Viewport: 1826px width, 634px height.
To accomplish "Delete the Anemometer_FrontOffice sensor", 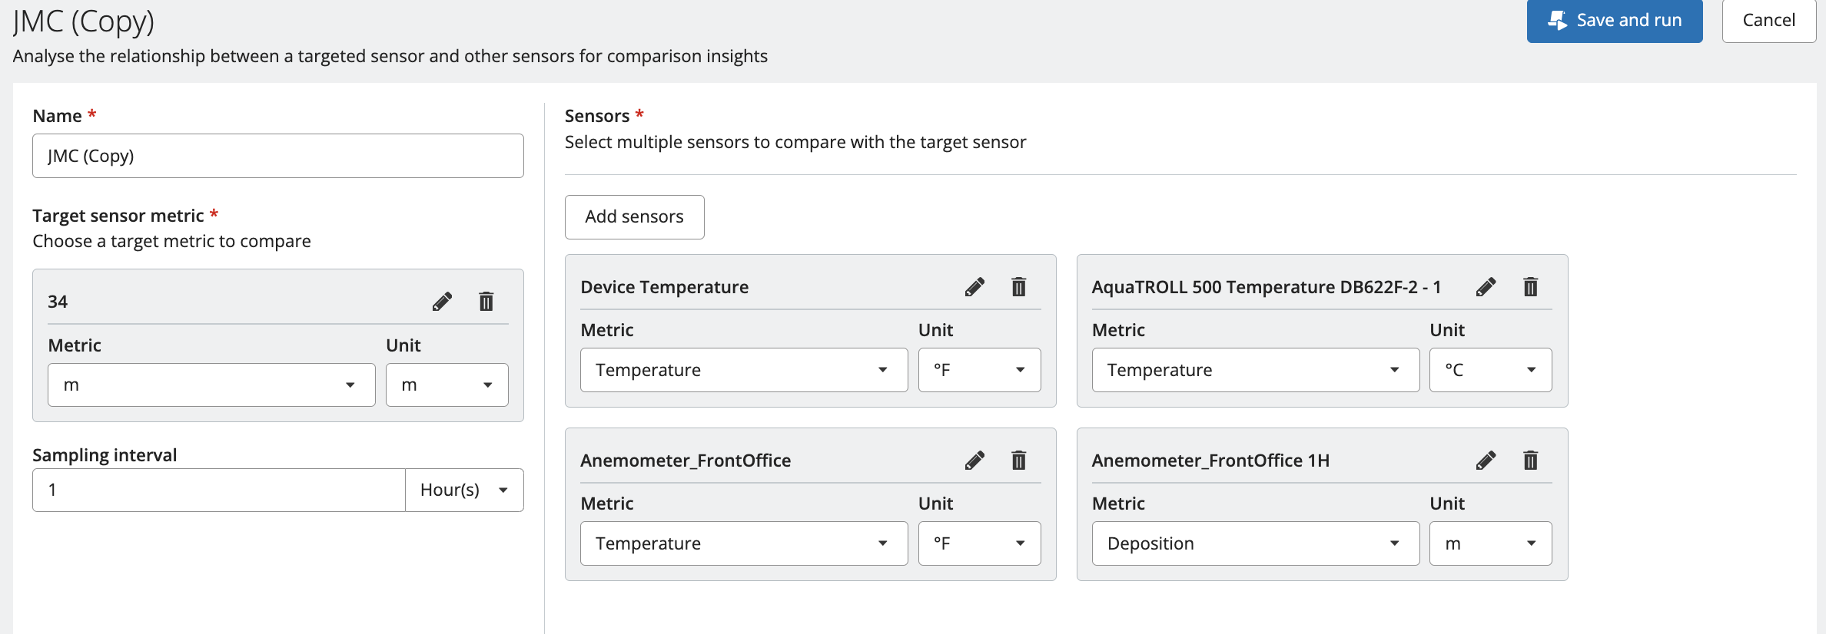I will [1019, 461].
